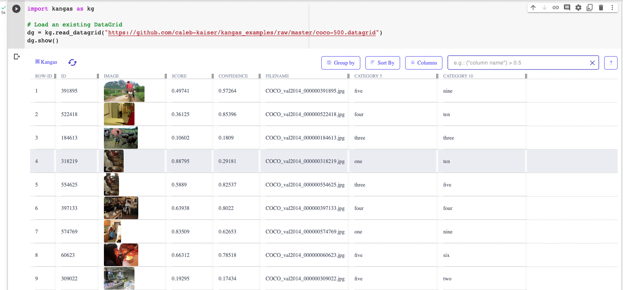Click the Kangas refresh icon
Viewport: 623px width, 290px height.
click(x=72, y=62)
